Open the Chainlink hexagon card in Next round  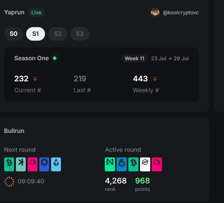tap(44, 164)
